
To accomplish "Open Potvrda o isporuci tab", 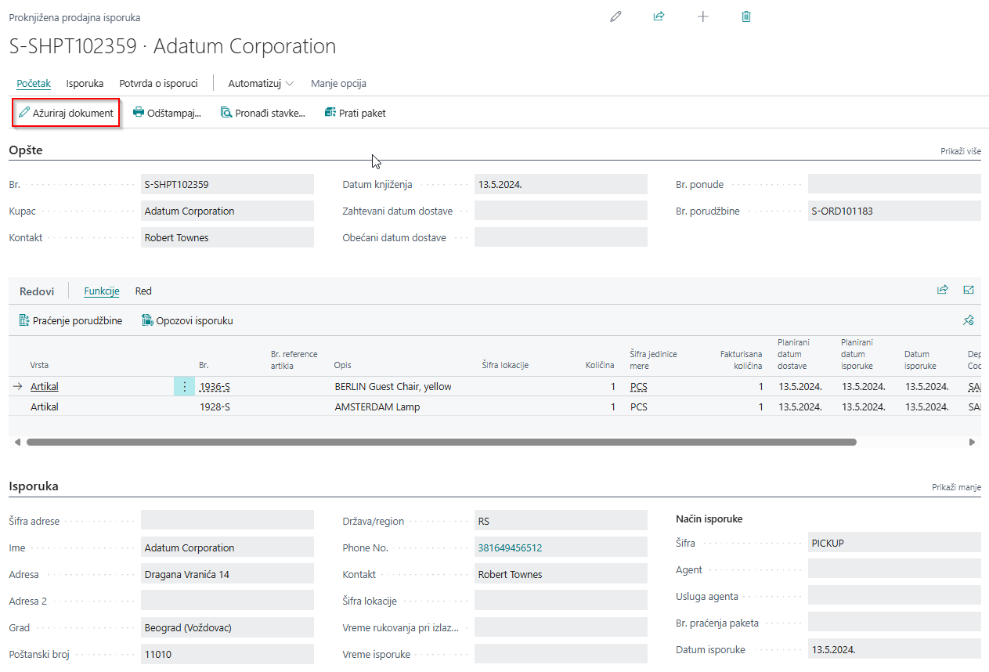I will 158,83.
